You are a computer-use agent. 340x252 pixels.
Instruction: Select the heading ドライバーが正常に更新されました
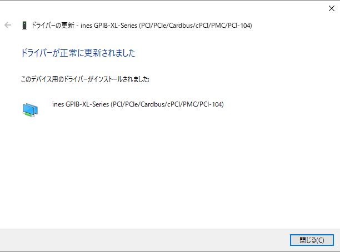[78, 53]
